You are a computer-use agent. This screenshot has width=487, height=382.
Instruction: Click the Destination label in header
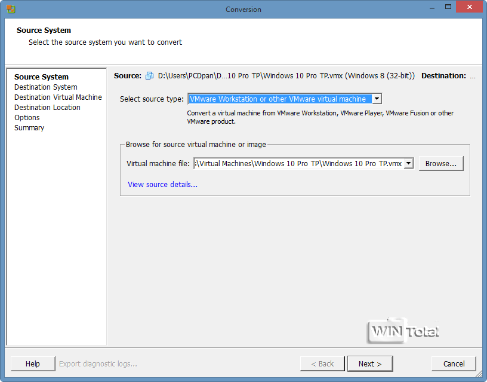[x=443, y=75]
